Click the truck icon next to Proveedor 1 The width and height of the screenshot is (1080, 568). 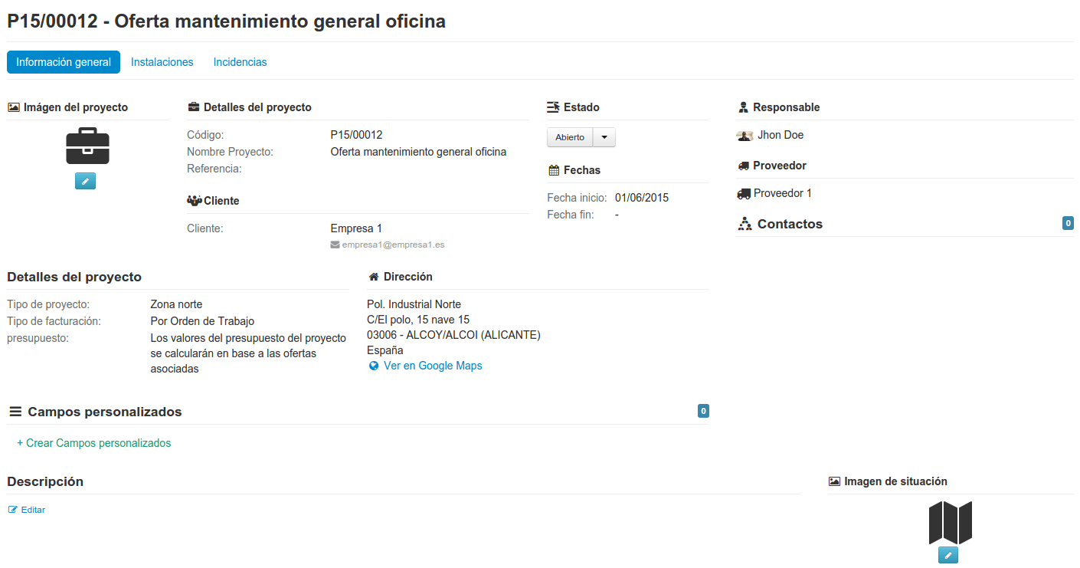(x=744, y=194)
